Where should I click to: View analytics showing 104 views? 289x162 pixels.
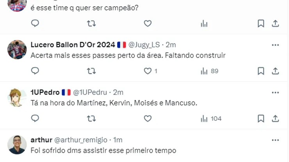(x=211, y=118)
